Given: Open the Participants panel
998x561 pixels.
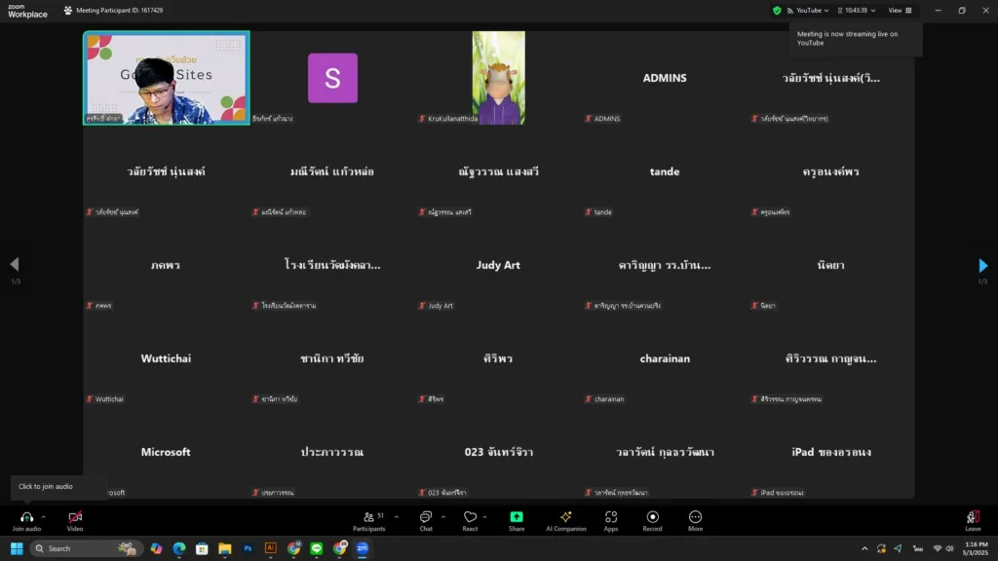Looking at the screenshot, I should pyautogui.click(x=368, y=519).
